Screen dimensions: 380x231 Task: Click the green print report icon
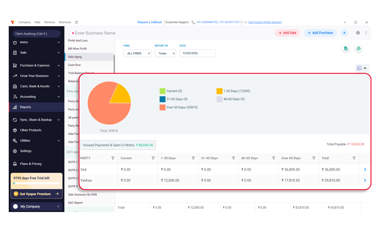tap(358, 49)
